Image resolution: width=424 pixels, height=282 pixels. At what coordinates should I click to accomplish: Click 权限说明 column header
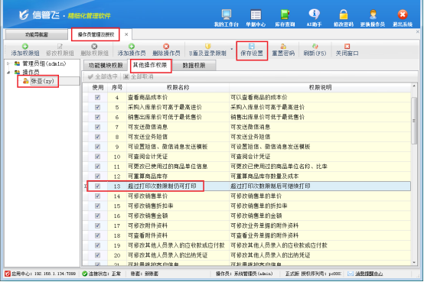pyautogui.click(x=320, y=88)
